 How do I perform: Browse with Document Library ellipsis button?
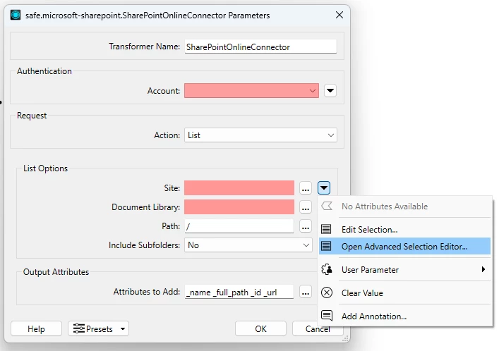306,207
